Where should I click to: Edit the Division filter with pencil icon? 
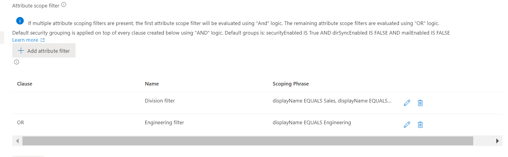pyautogui.click(x=407, y=103)
